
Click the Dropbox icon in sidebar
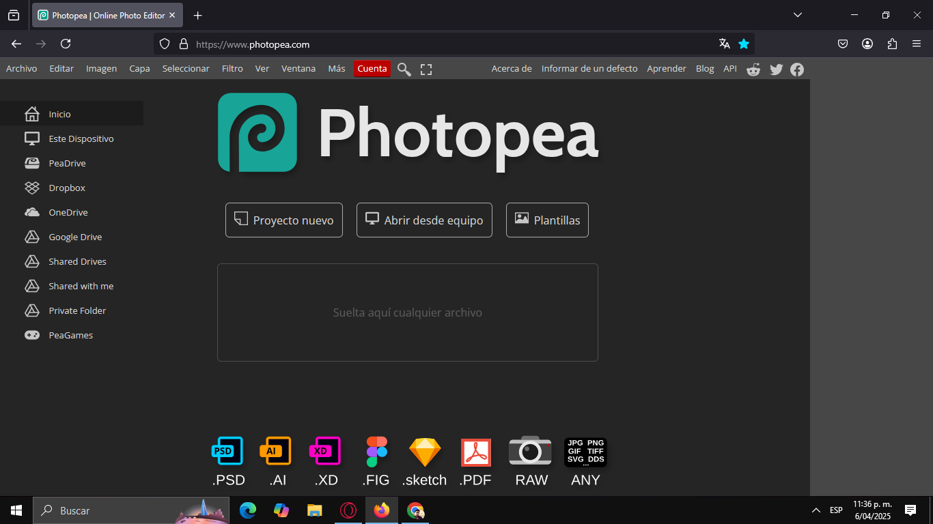(32, 188)
